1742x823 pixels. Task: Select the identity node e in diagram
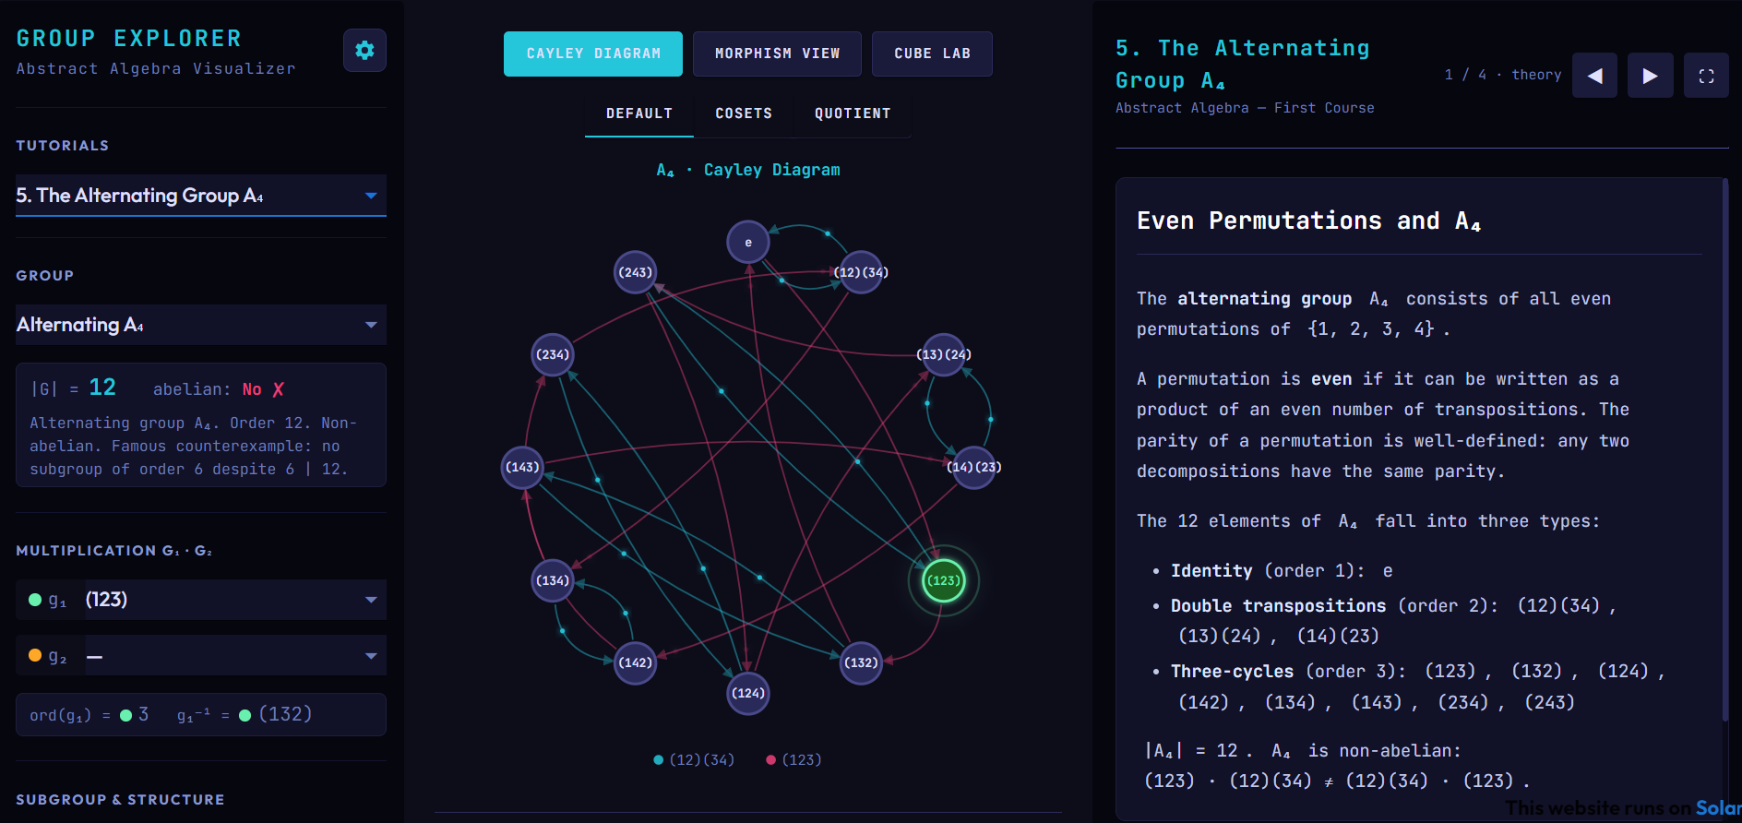tap(747, 243)
